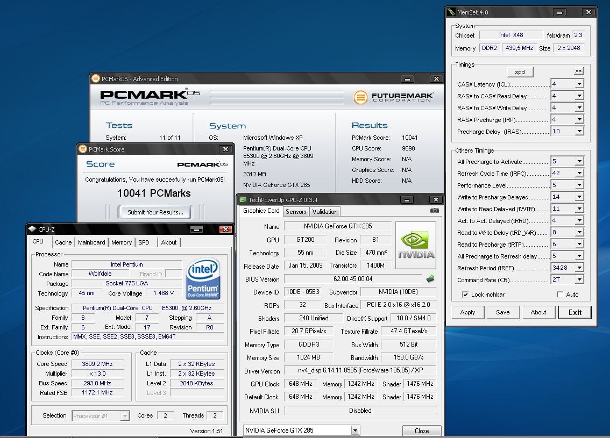Open SPD tab in CPU-Z
Image resolution: width=610 pixels, height=438 pixels.
tap(144, 242)
